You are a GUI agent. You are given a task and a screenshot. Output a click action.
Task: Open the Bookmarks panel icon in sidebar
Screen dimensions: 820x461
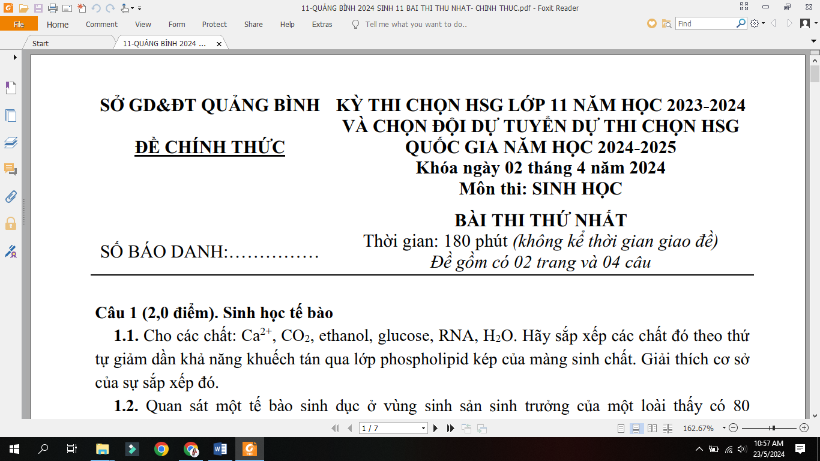click(x=11, y=88)
